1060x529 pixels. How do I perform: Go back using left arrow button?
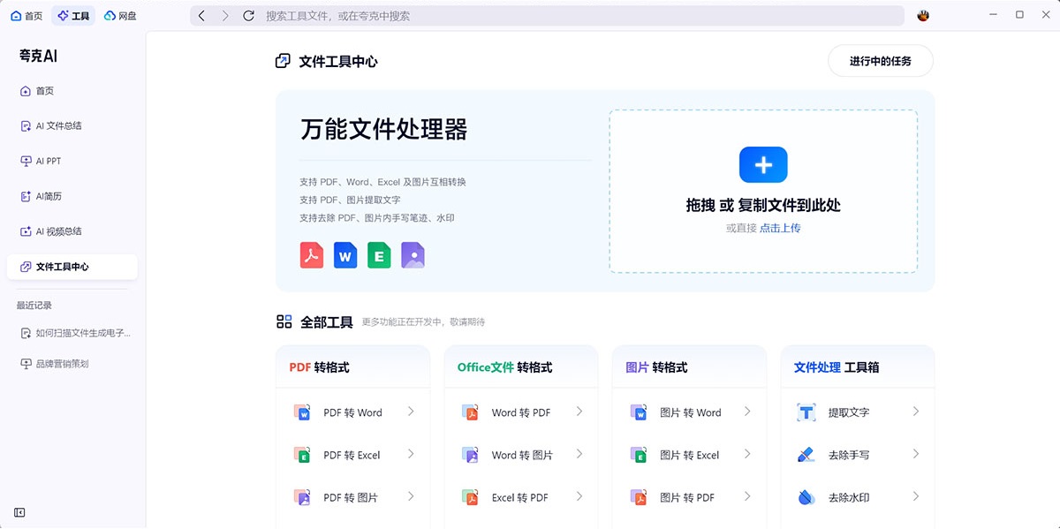tap(202, 16)
